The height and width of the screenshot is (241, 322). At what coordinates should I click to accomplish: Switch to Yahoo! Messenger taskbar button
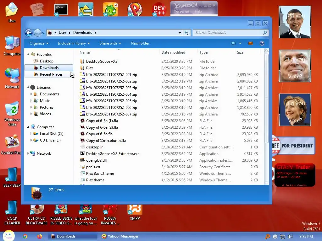click(120, 236)
